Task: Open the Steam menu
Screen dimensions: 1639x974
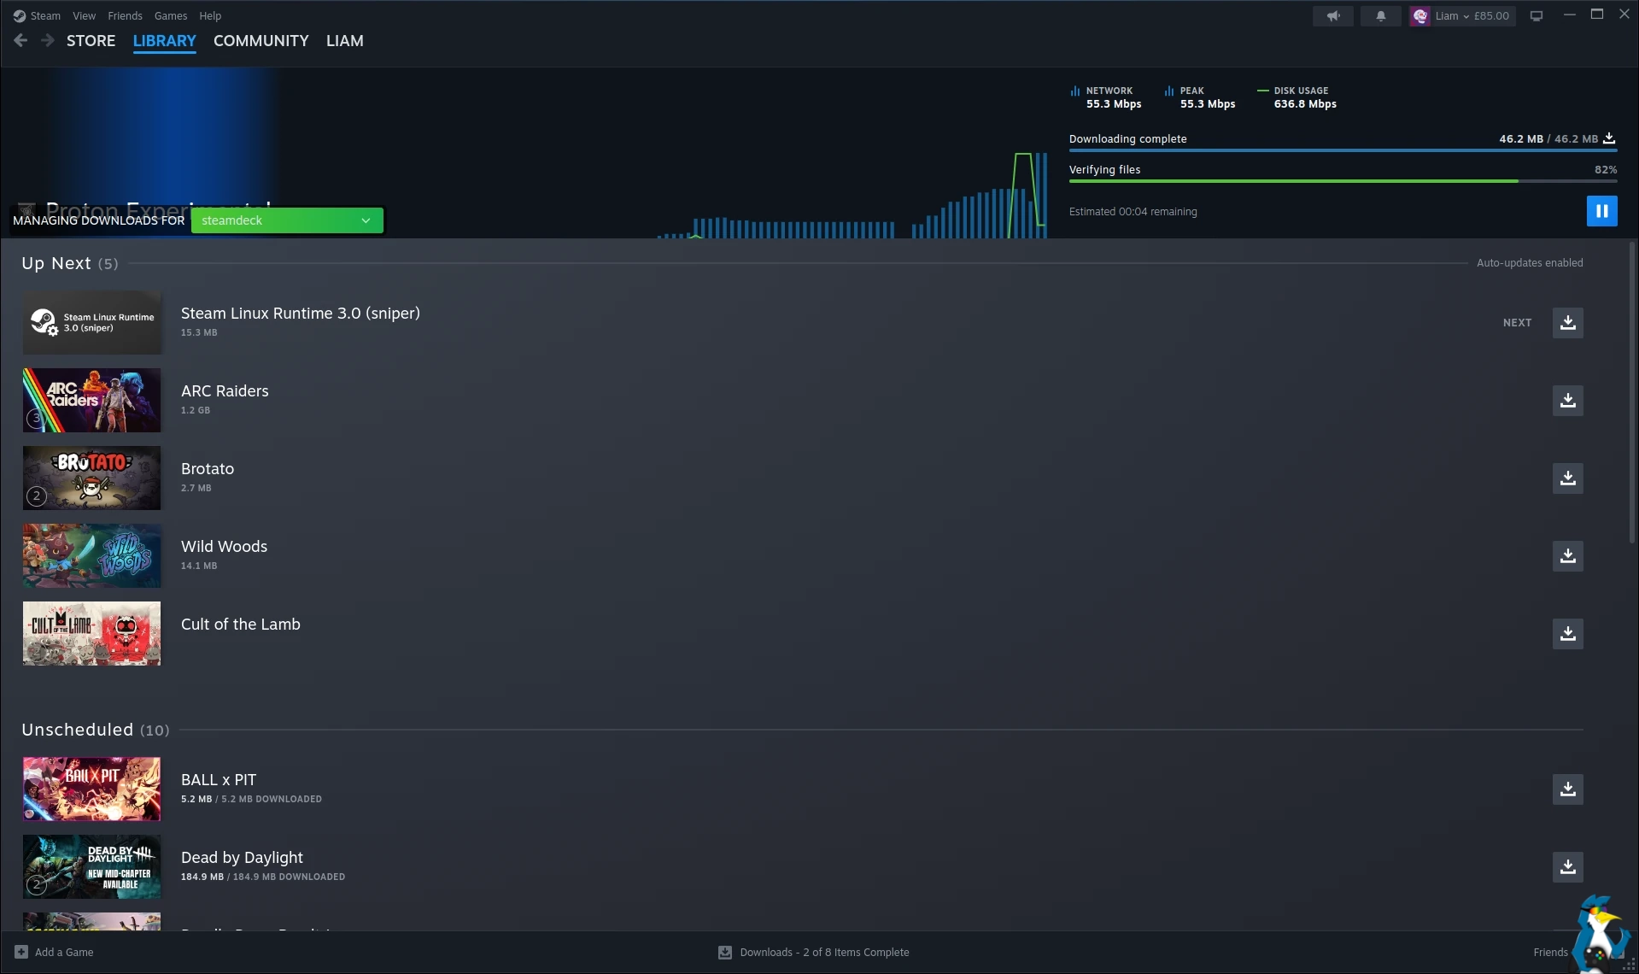Action: [37, 16]
